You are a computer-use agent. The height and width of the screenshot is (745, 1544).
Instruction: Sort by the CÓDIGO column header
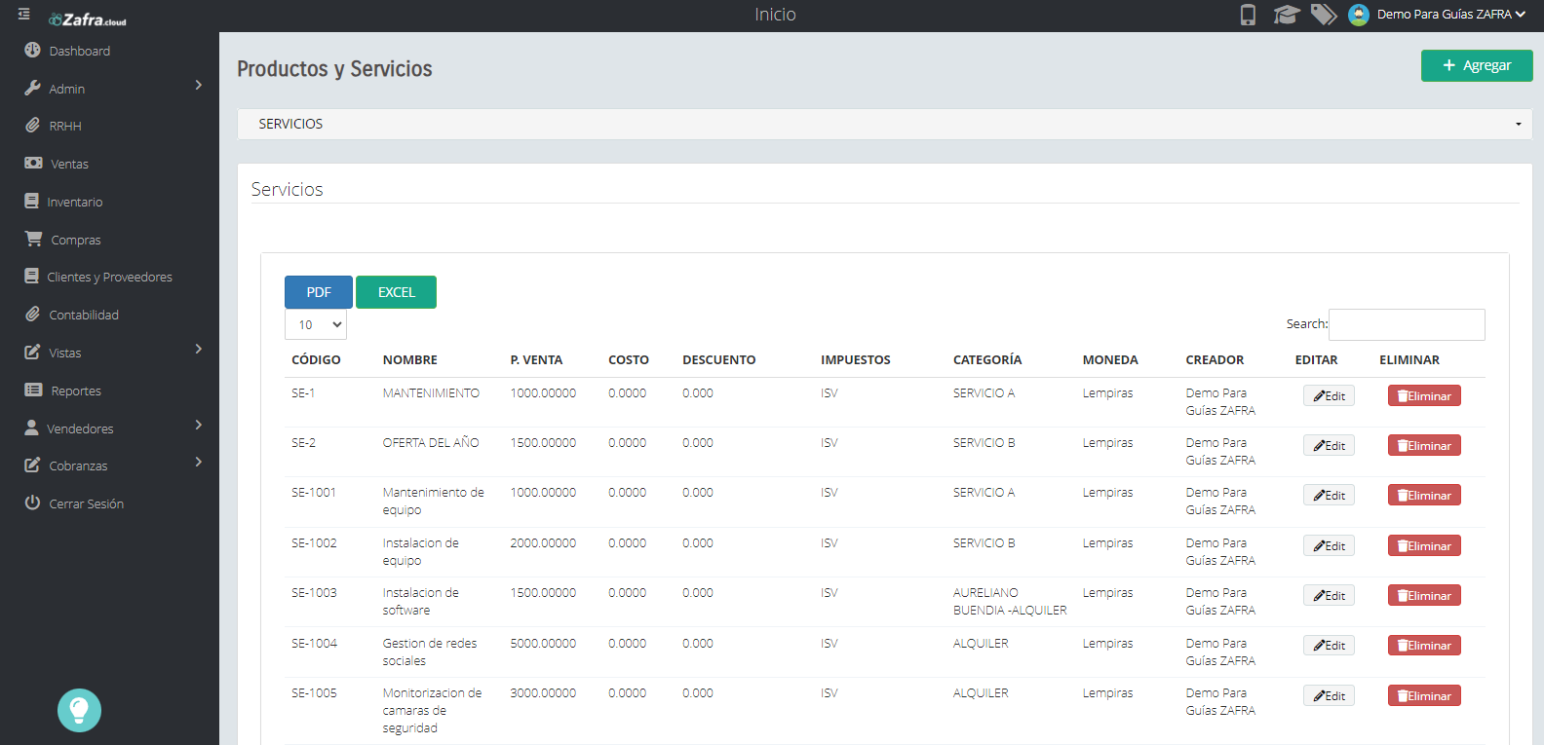316,359
